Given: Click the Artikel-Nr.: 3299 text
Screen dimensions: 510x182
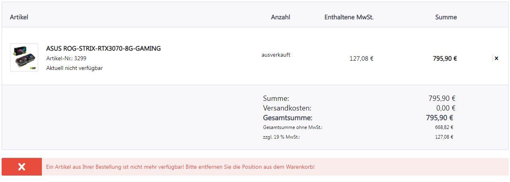Looking at the screenshot, I should 66,58.
